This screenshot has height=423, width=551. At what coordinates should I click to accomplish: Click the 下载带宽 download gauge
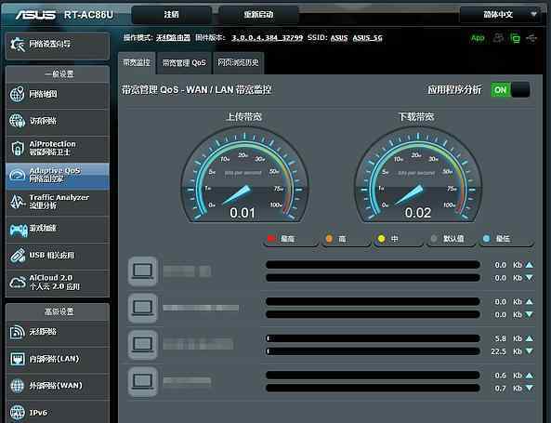[x=418, y=175]
